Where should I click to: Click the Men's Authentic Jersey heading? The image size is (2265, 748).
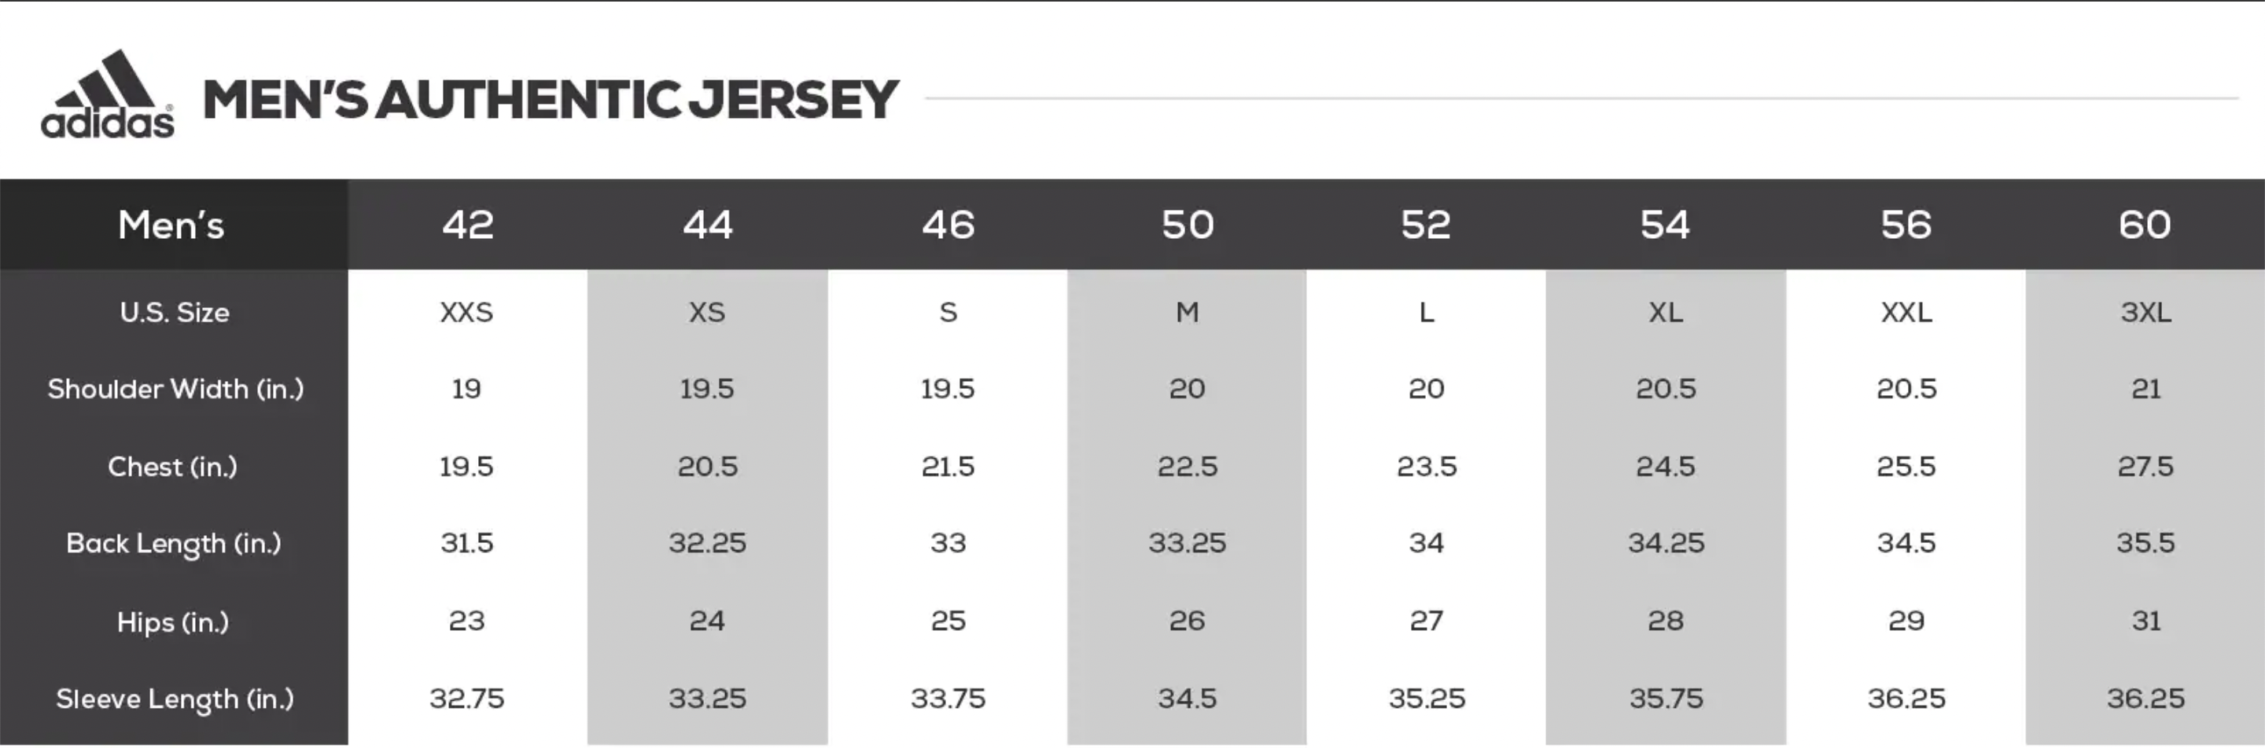(551, 99)
